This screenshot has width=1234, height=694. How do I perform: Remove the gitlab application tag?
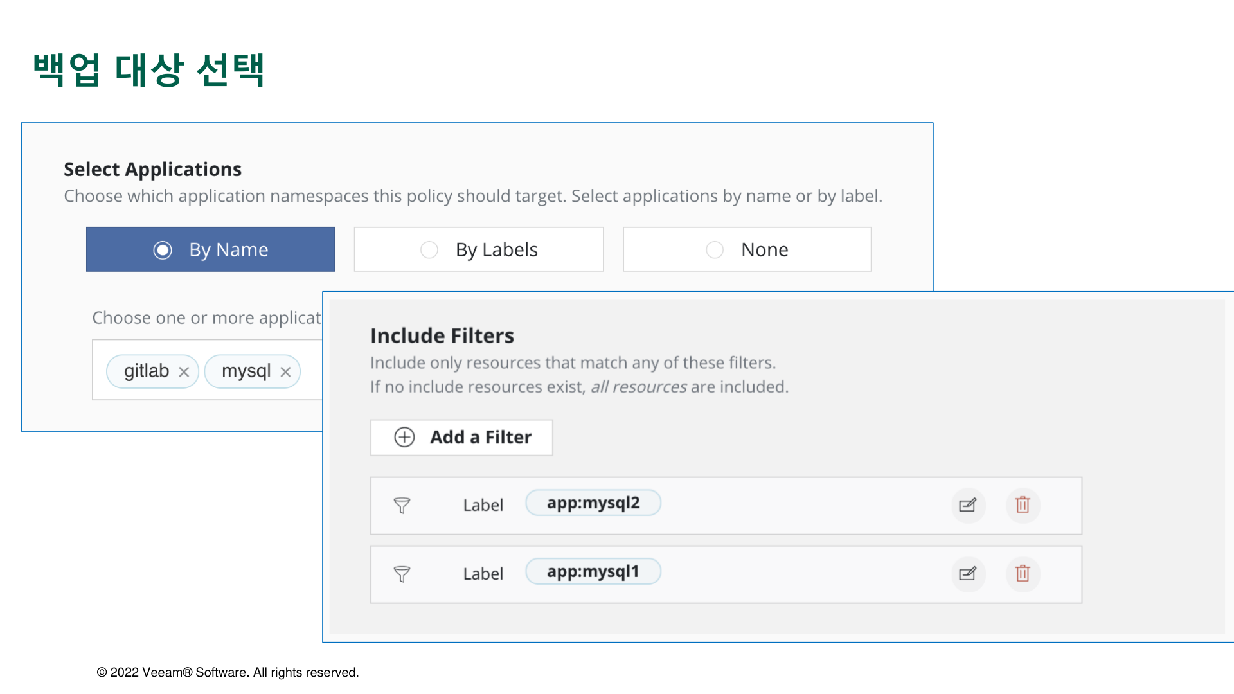click(x=184, y=372)
